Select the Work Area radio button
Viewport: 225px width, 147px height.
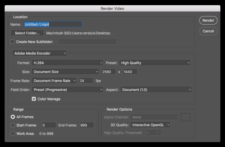[13, 134]
